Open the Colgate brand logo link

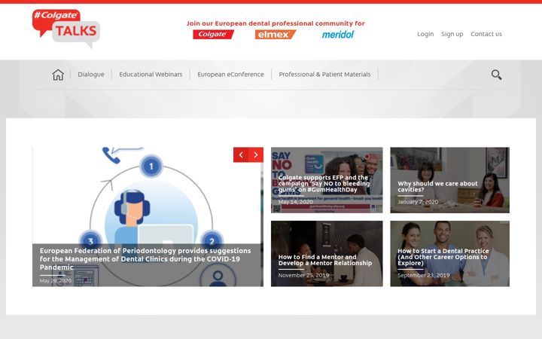pos(213,34)
